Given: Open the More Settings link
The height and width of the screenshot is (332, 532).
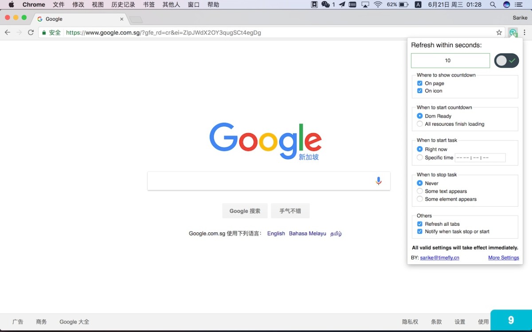Looking at the screenshot, I should click(503, 258).
